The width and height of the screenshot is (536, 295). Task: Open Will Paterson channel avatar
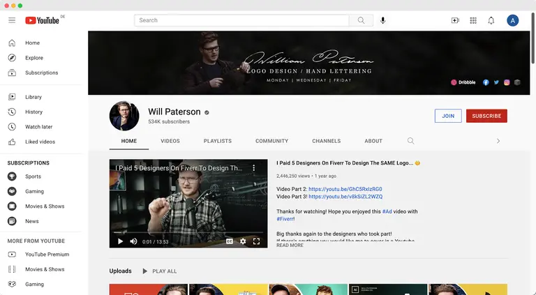(x=124, y=116)
